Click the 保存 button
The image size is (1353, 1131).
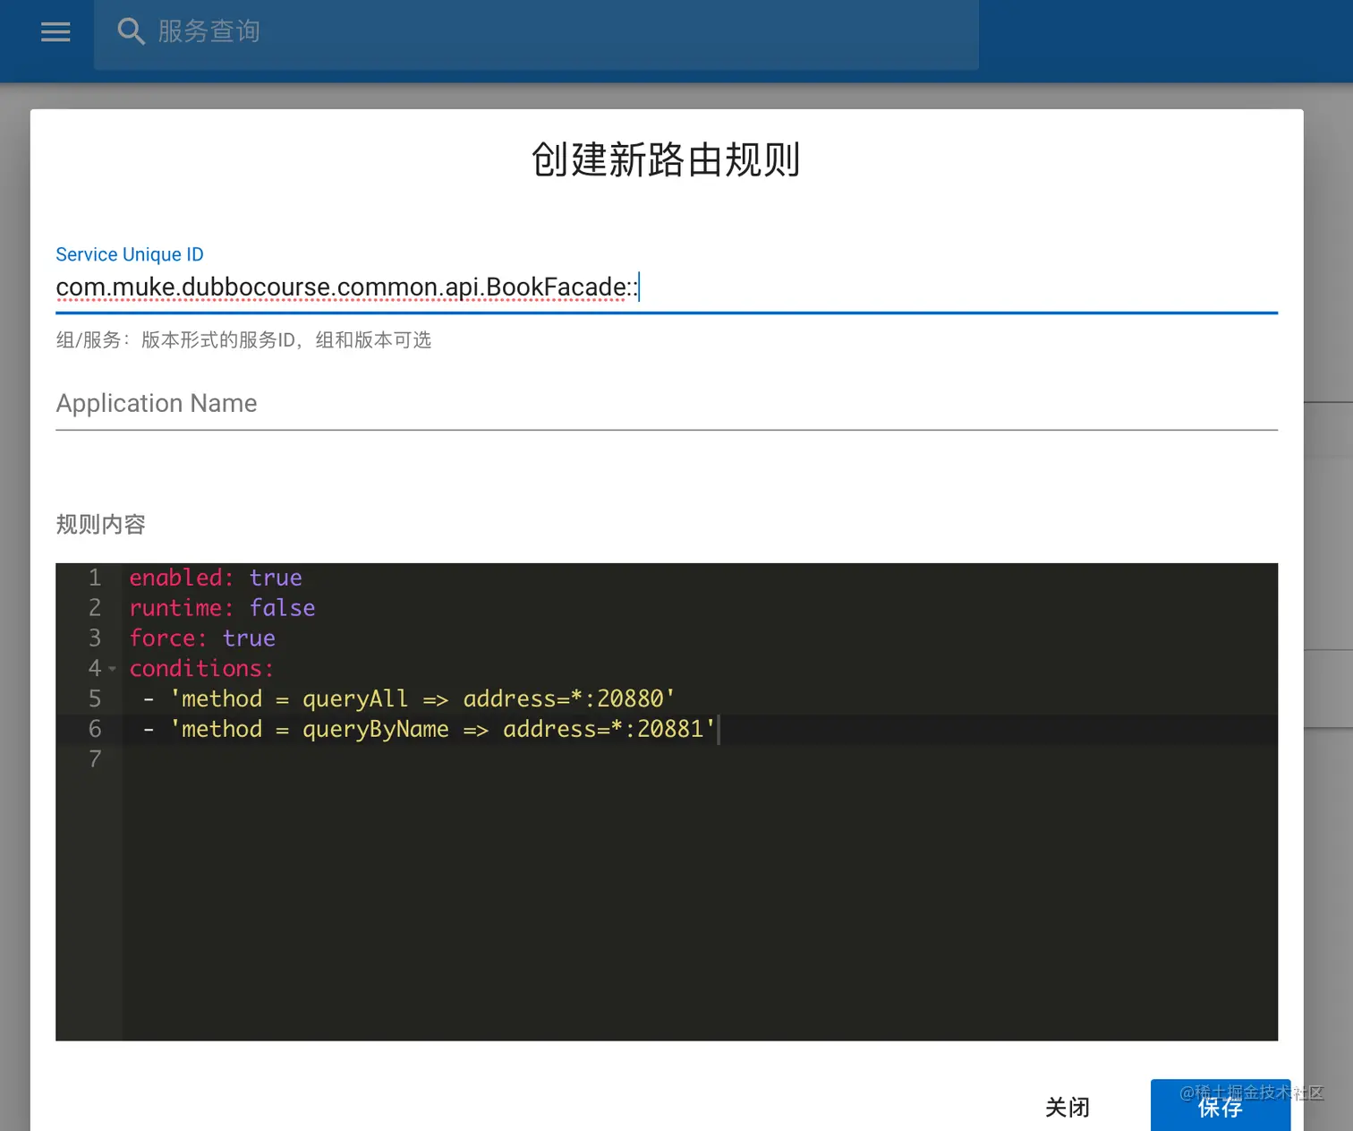coord(1221,1107)
